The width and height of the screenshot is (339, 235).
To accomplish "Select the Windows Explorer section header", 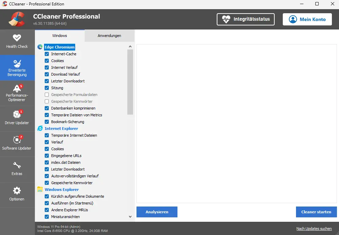I will pos(62,189).
